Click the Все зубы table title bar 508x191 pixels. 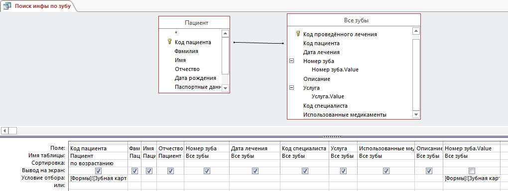[x=354, y=20]
